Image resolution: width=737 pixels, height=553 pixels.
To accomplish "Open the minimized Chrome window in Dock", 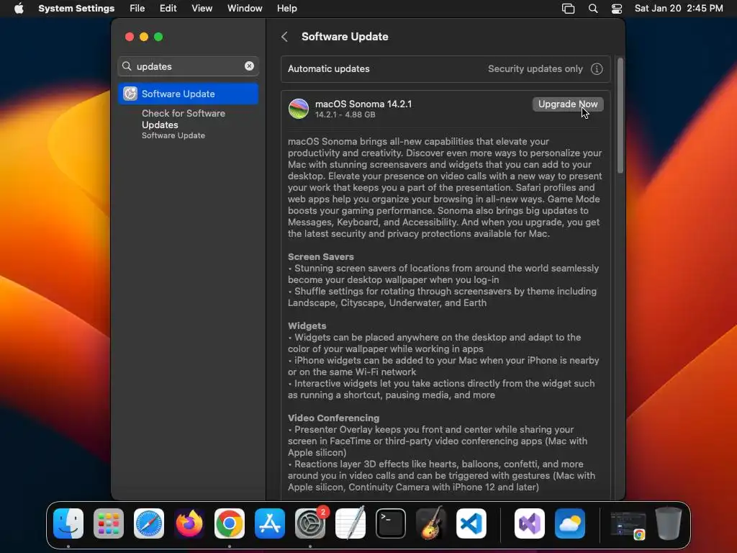I will coord(628,525).
